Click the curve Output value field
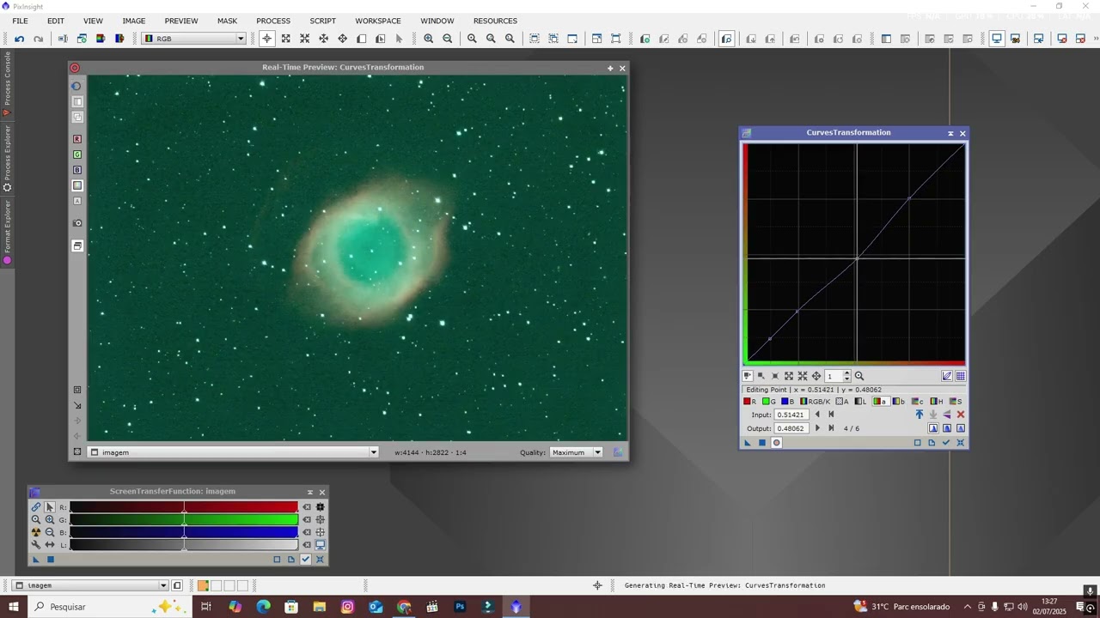Screen dimensions: 1100x618 (790, 428)
